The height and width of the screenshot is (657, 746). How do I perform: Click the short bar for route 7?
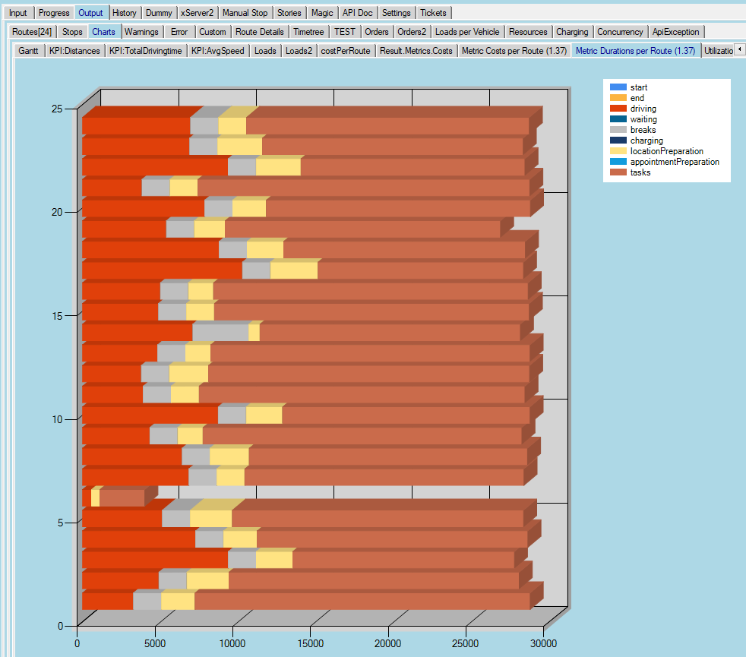pos(122,497)
